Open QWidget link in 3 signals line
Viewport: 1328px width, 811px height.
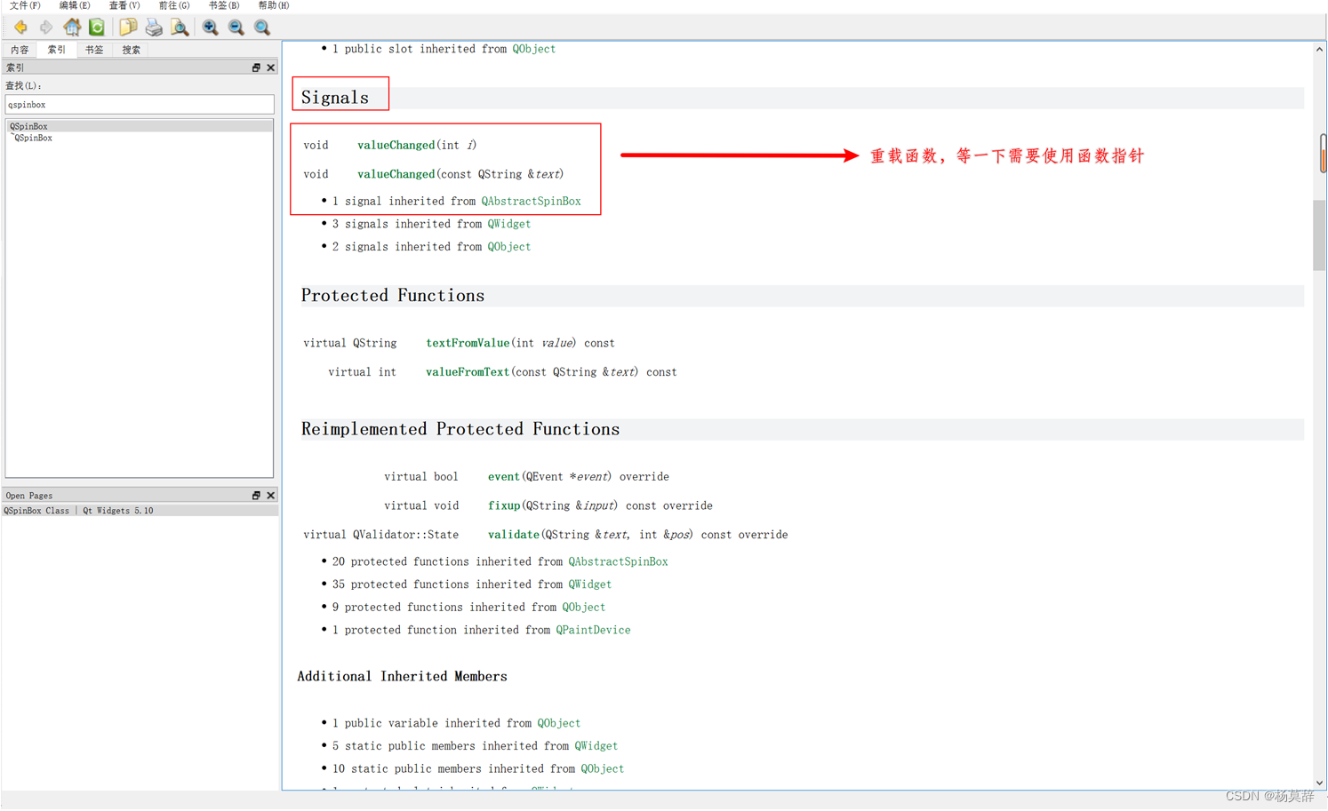[x=508, y=224]
